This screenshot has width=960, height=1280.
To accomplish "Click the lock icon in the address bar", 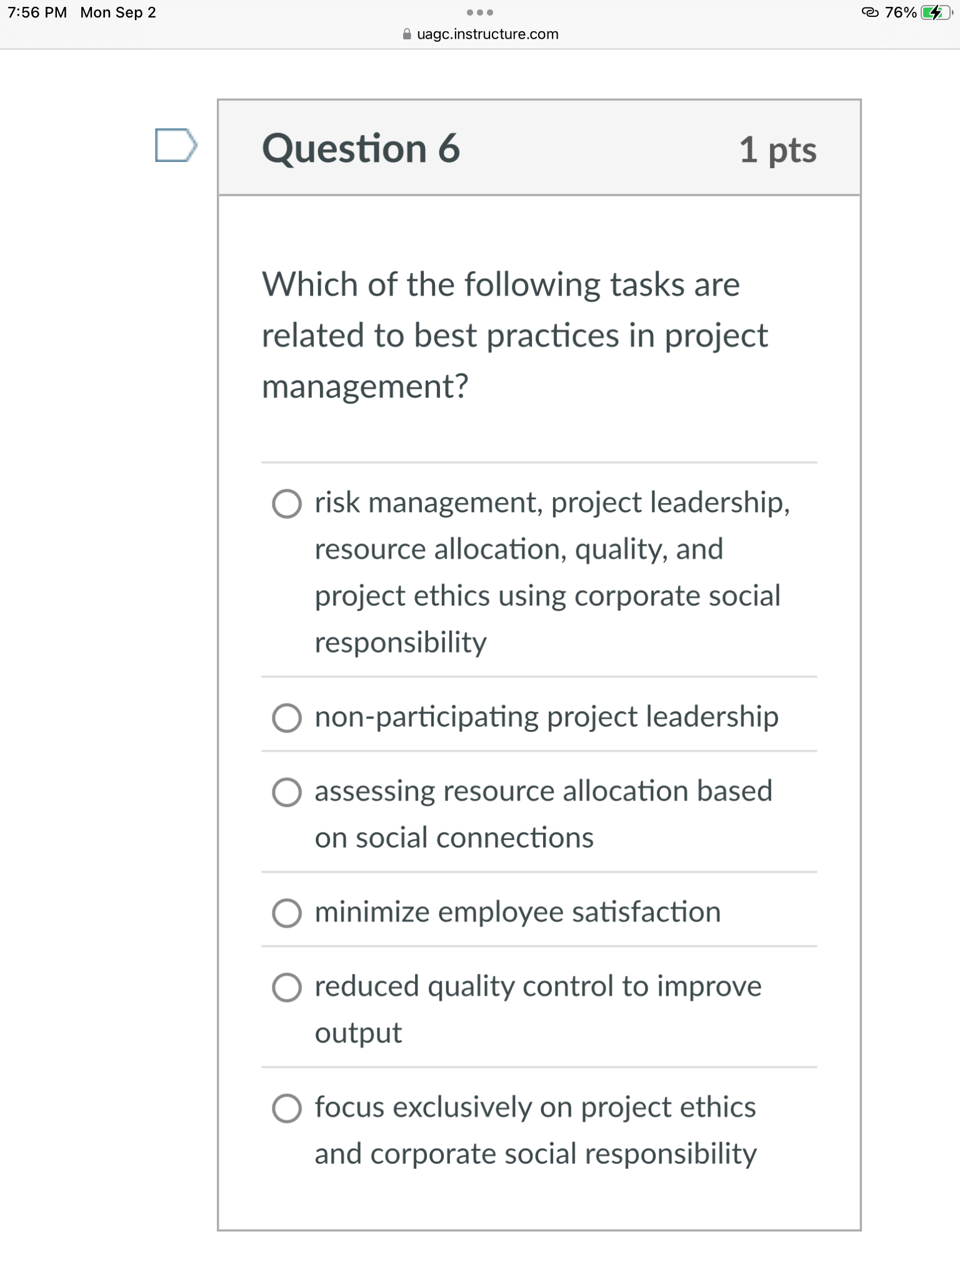I will pyautogui.click(x=406, y=34).
